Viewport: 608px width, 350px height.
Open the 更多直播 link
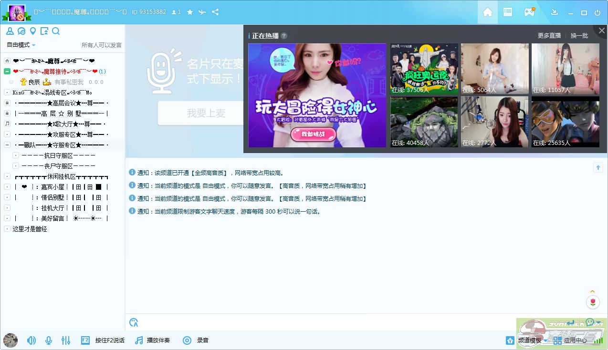(x=549, y=36)
